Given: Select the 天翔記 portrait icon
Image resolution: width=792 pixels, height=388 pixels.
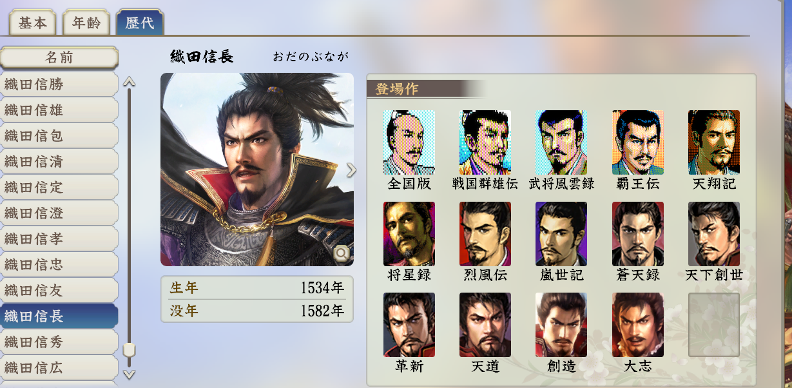Looking at the screenshot, I should tap(714, 142).
